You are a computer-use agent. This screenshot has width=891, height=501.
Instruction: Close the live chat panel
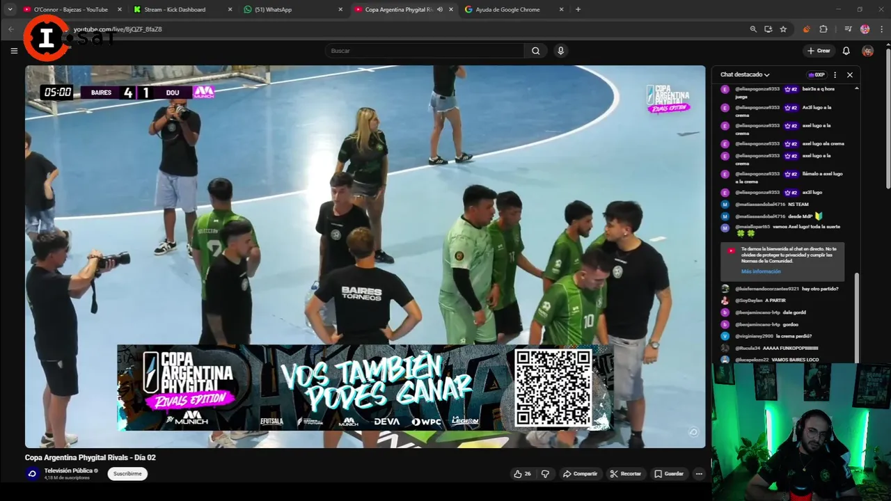click(849, 74)
